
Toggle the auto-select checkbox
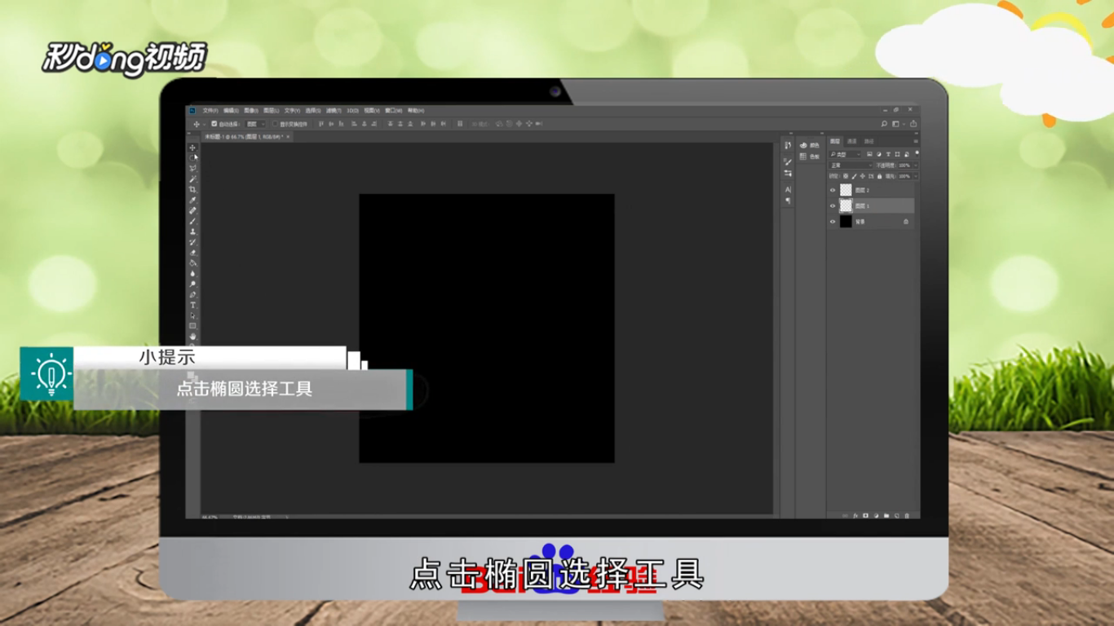pos(214,124)
